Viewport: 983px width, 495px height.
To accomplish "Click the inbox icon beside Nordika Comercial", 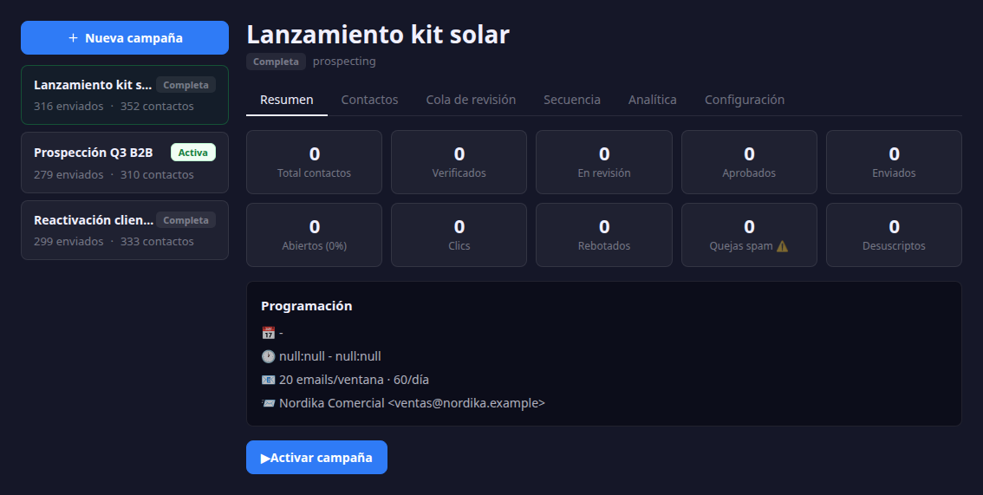I will (269, 403).
